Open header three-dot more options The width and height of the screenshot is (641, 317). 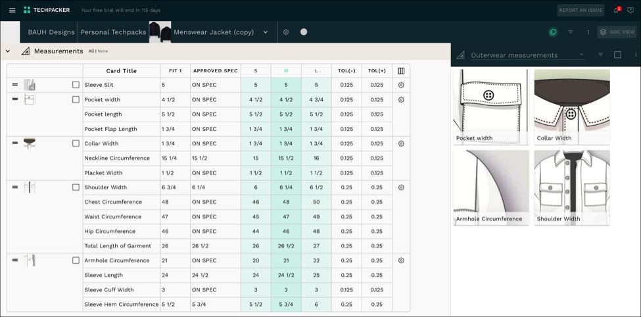tap(588, 32)
